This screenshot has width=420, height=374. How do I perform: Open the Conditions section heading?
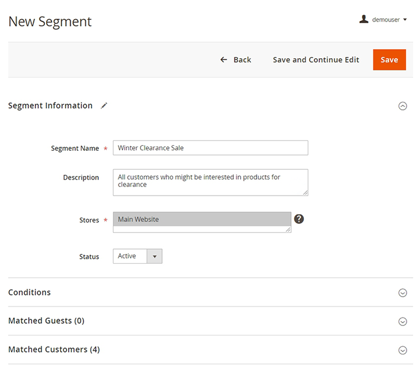coord(29,292)
